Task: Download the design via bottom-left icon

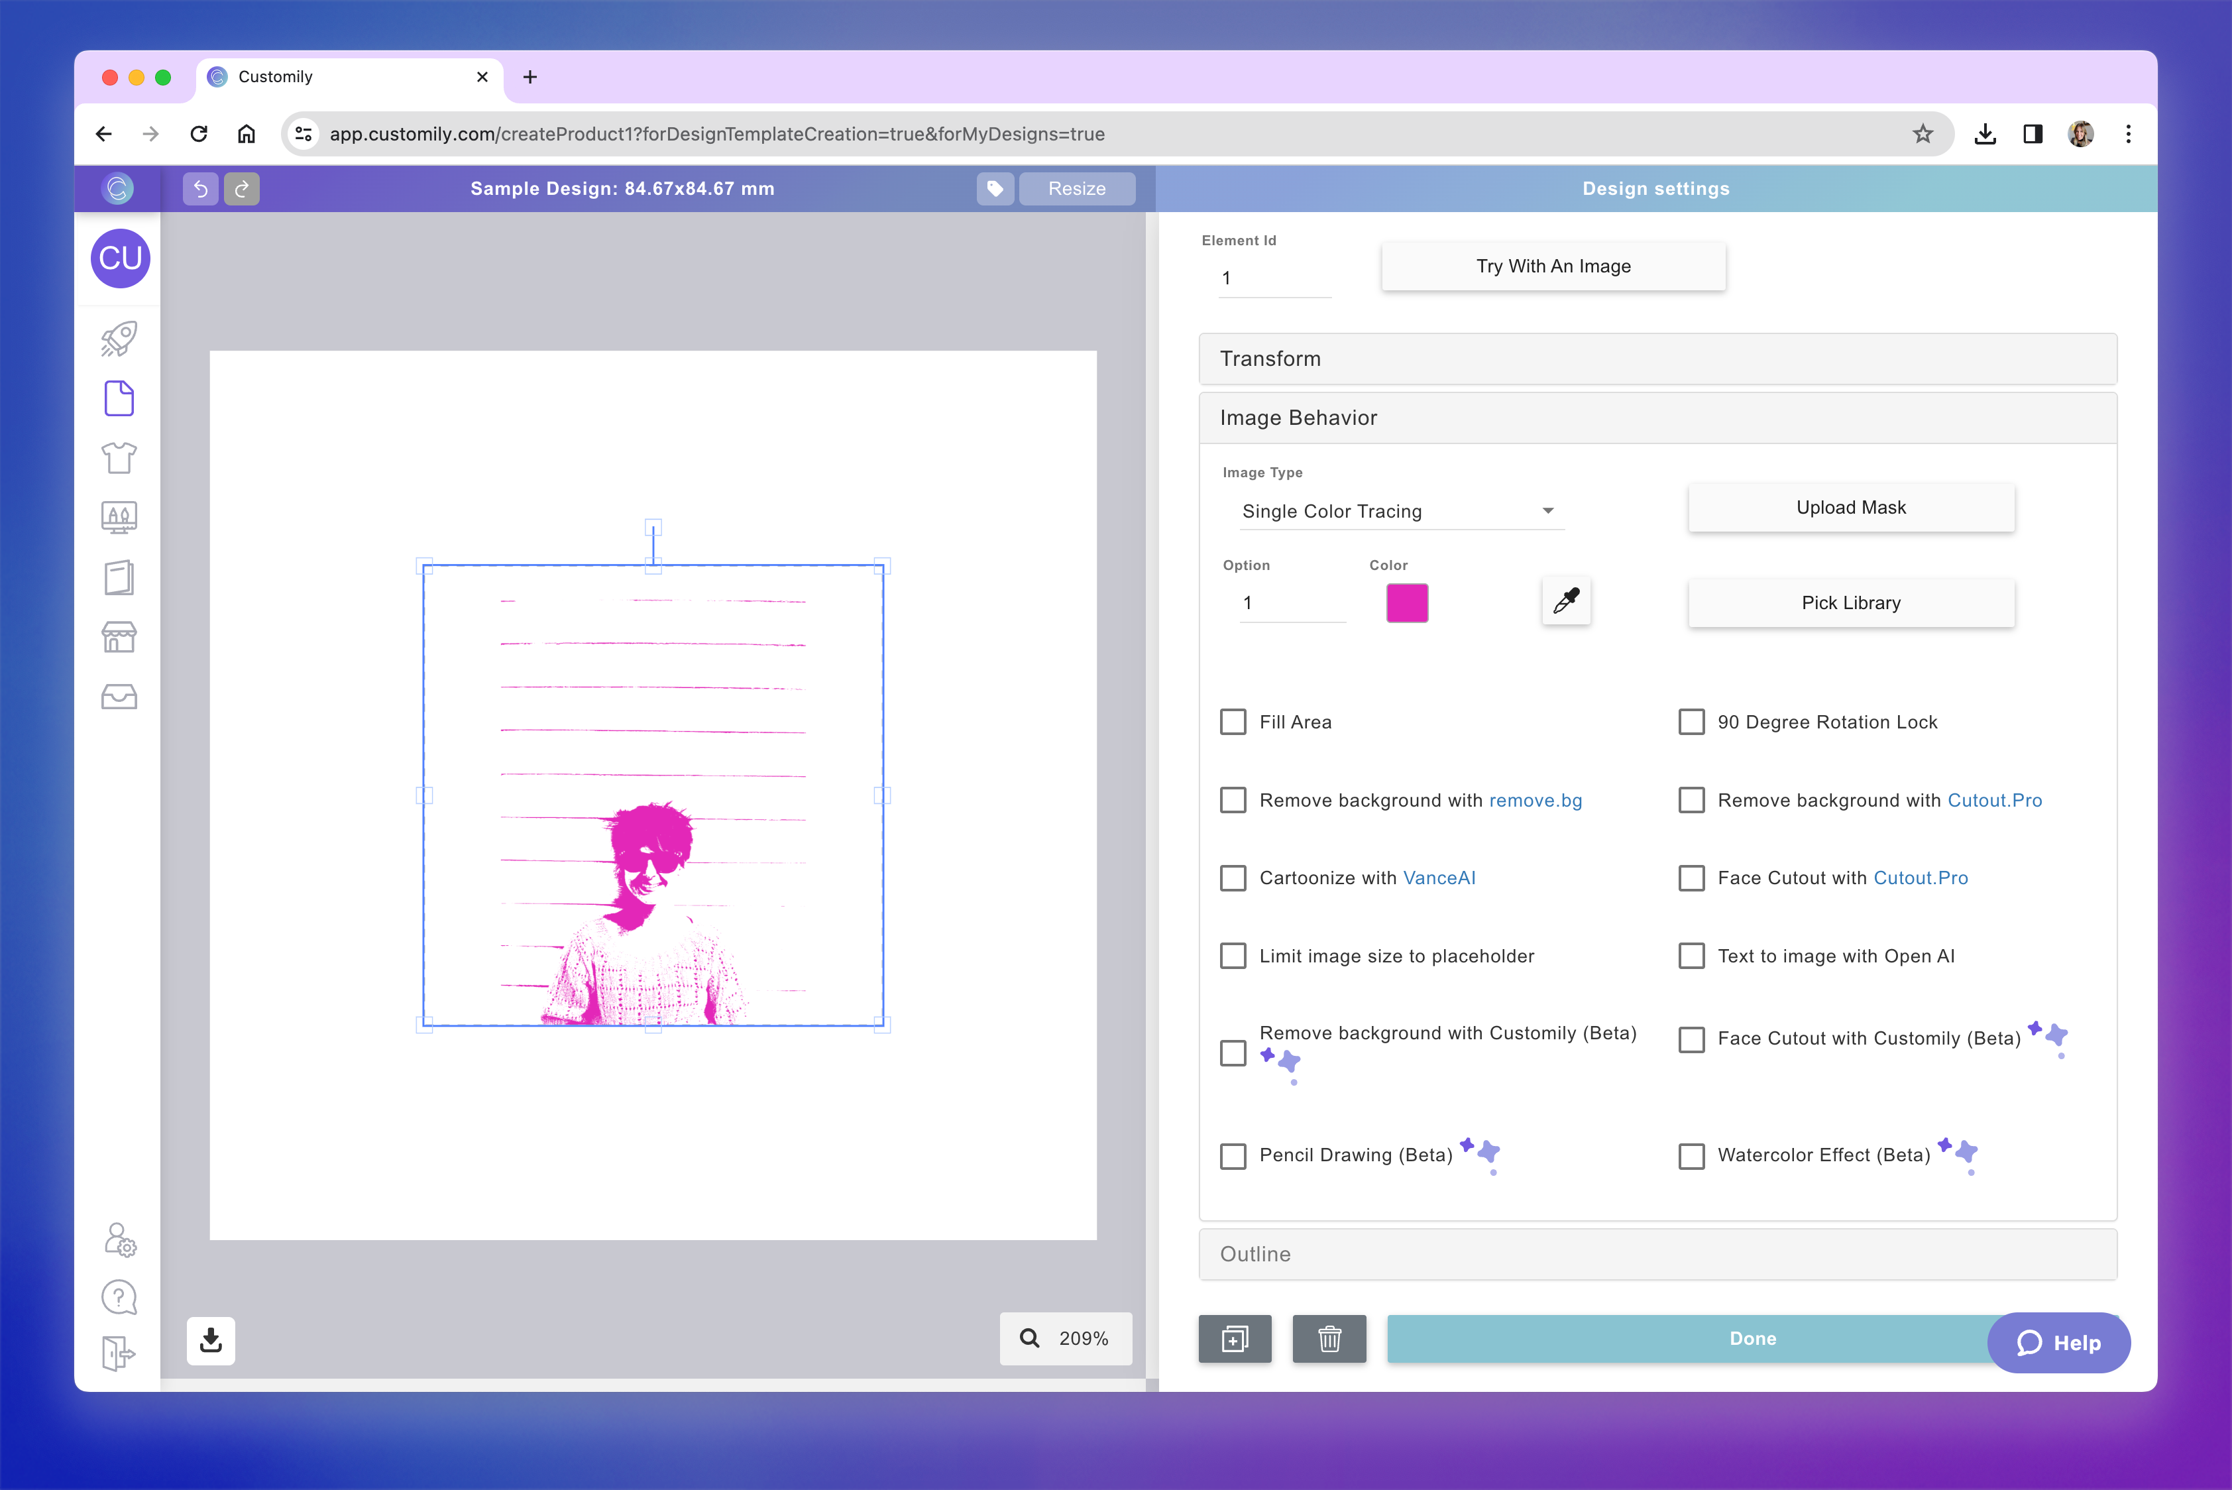Action: coord(211,1340)
